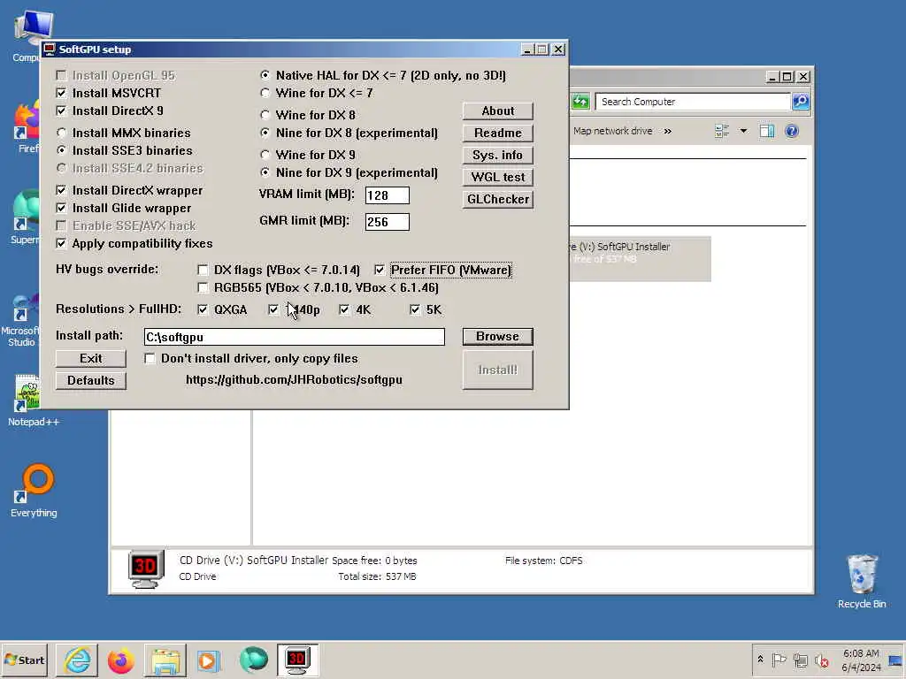Click the Explorer refresh arrows icon
This screenshot has height=679, width=906.
[580, 102]
